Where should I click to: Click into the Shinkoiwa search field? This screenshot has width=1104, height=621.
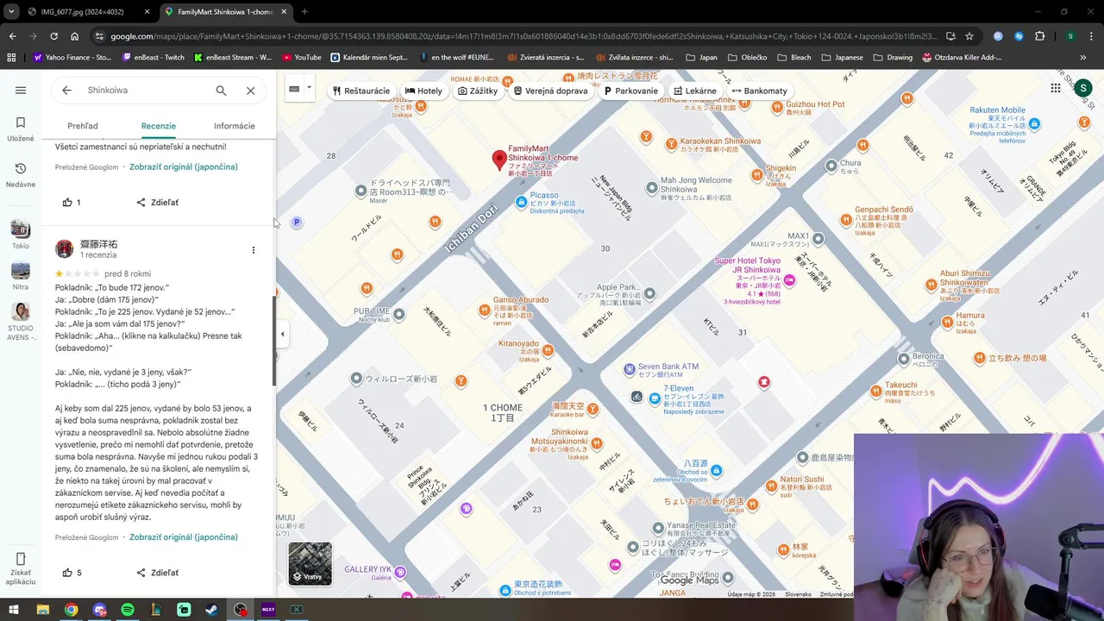(x=145, y=90)
